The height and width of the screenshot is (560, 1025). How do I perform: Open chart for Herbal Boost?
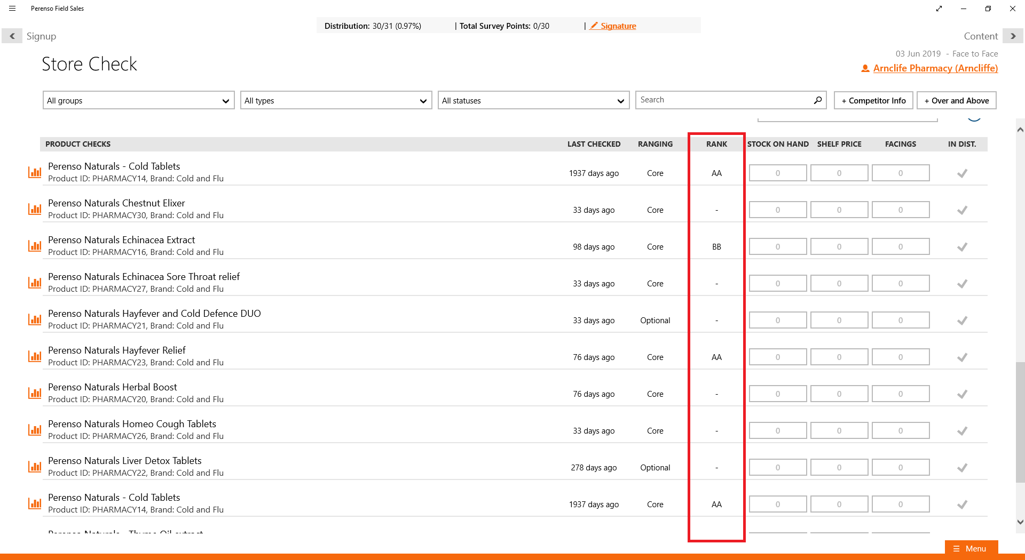point(35,394)
